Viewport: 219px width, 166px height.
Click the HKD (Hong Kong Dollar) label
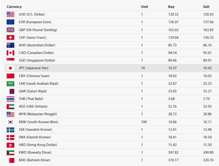tap(38, 145)
